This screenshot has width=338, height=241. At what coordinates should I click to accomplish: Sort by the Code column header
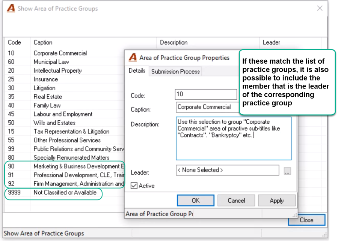[17, 42]
